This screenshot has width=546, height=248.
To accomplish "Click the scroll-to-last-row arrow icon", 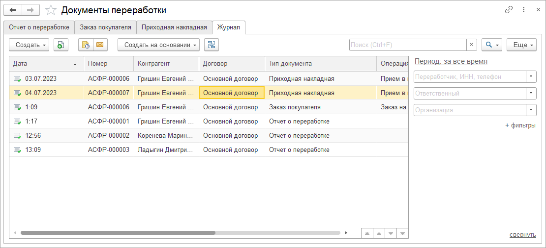I will pos(402,233).
